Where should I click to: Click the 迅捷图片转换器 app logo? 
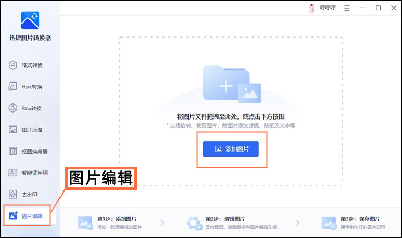click(30, 20)
